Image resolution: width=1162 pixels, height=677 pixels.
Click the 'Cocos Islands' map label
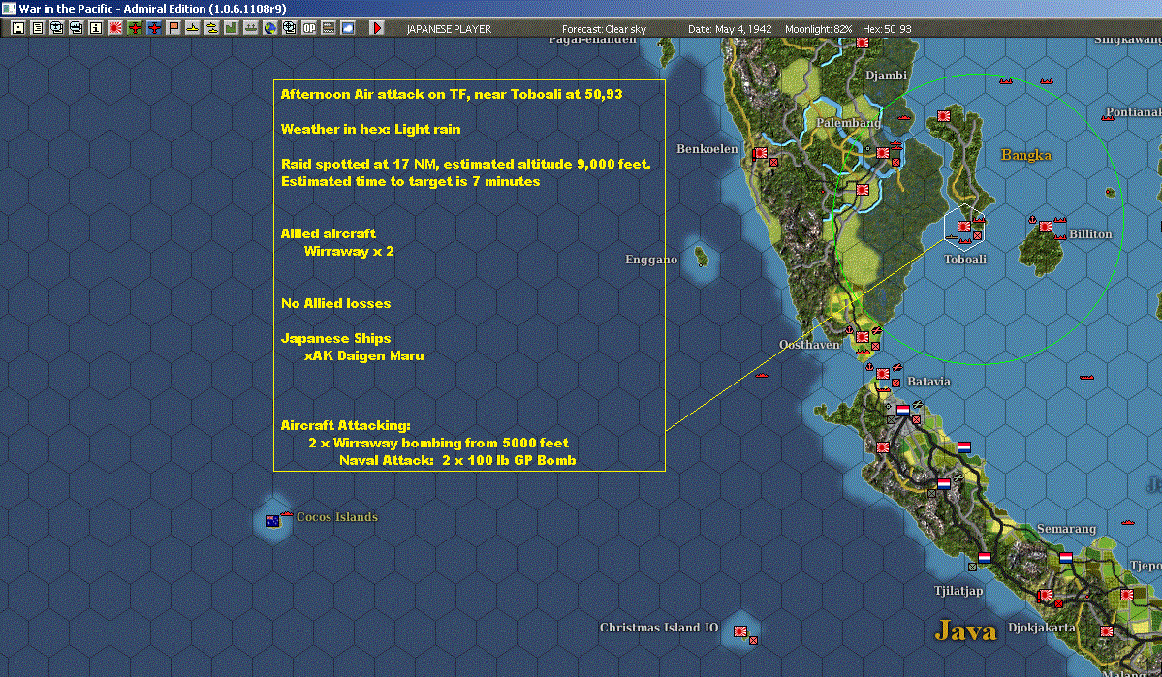[x=337, y=517]
